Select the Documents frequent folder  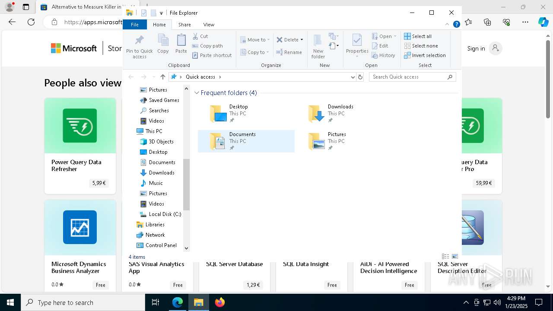[x=246, y=141]
